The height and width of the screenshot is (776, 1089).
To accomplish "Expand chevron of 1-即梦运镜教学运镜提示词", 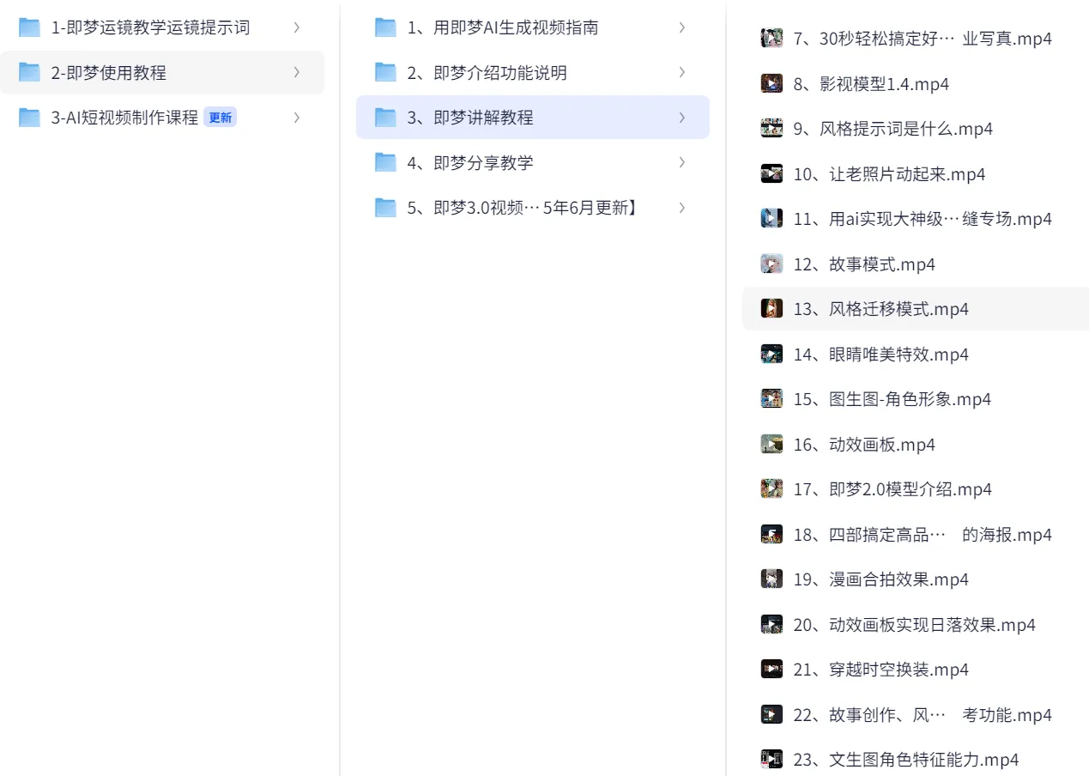I will click(x=297, y=27).
